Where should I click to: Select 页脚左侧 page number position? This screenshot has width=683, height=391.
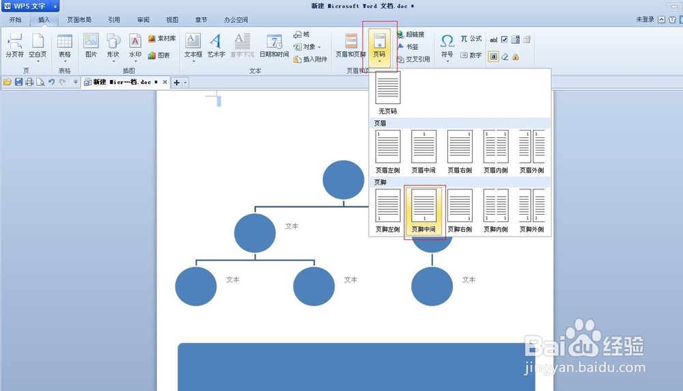(x=388, y=211)
